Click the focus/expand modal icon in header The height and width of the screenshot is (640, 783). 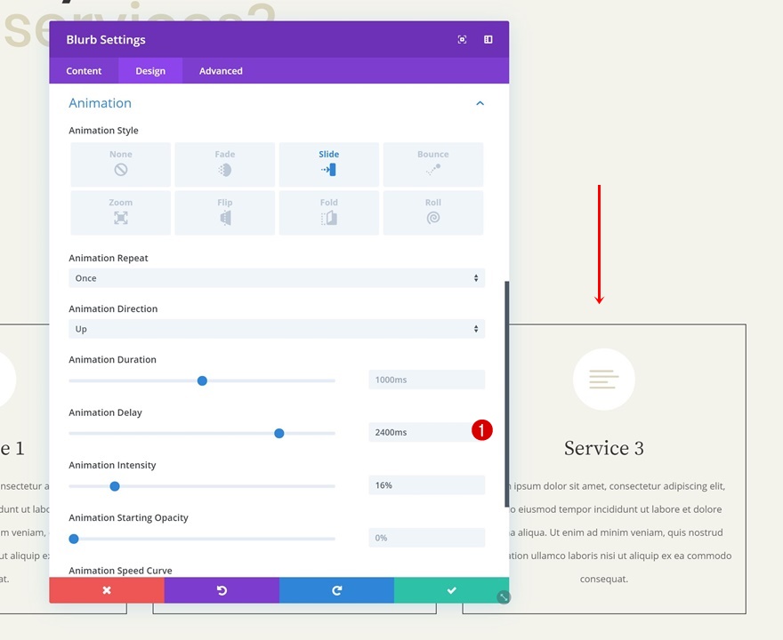[x=462, y=39]
